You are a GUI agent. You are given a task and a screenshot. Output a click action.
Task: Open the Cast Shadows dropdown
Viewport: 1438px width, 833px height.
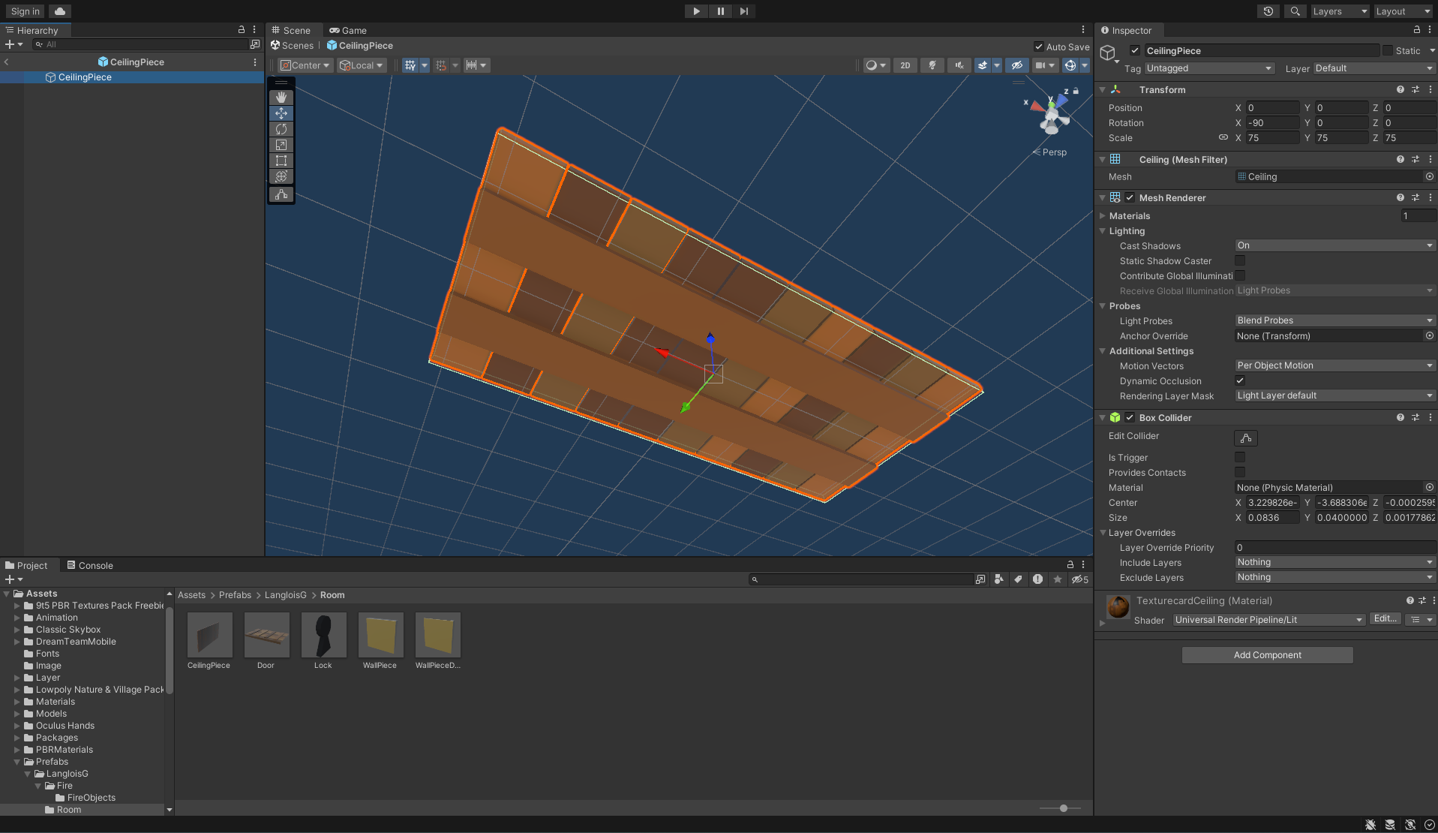pyautogui.click(x=1333, y=245)
